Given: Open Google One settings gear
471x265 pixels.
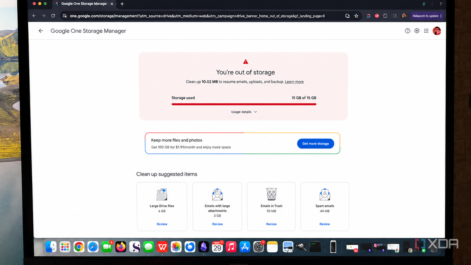Looking at the screenshot, I should click(x=417, y=31).
